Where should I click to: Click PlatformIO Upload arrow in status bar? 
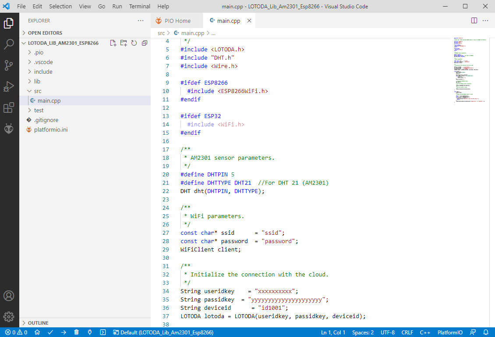[64, 332]
